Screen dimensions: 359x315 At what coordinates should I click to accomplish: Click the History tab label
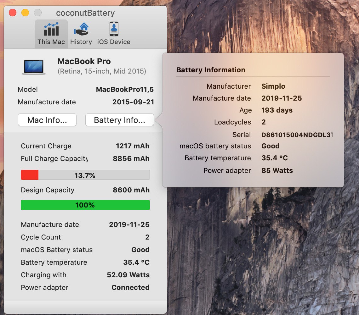pos(81,42)
